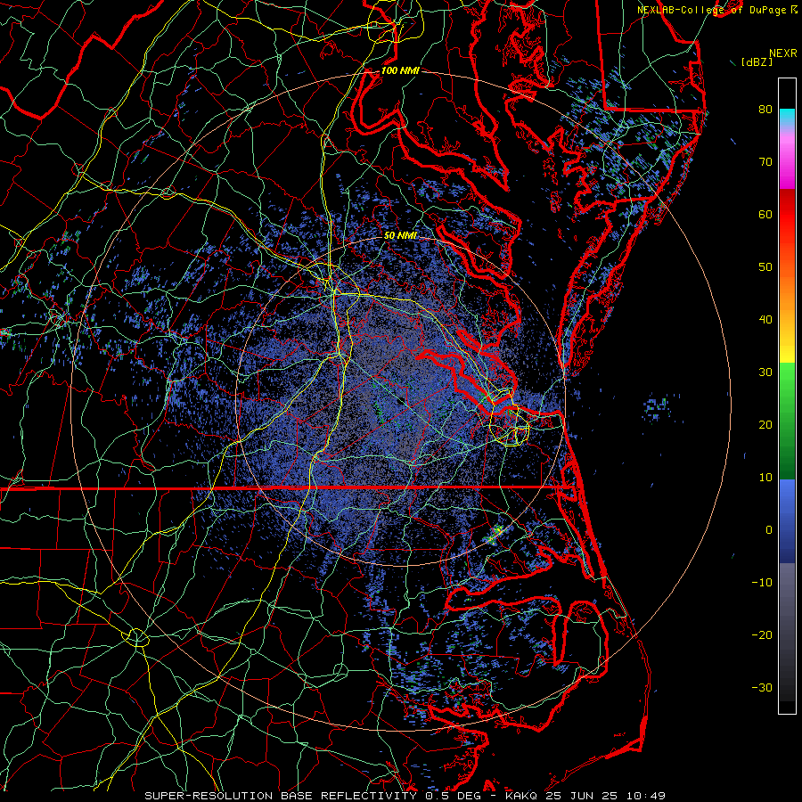
Task: Click the 50 NMI range ring label
Action: coord(400,235)
